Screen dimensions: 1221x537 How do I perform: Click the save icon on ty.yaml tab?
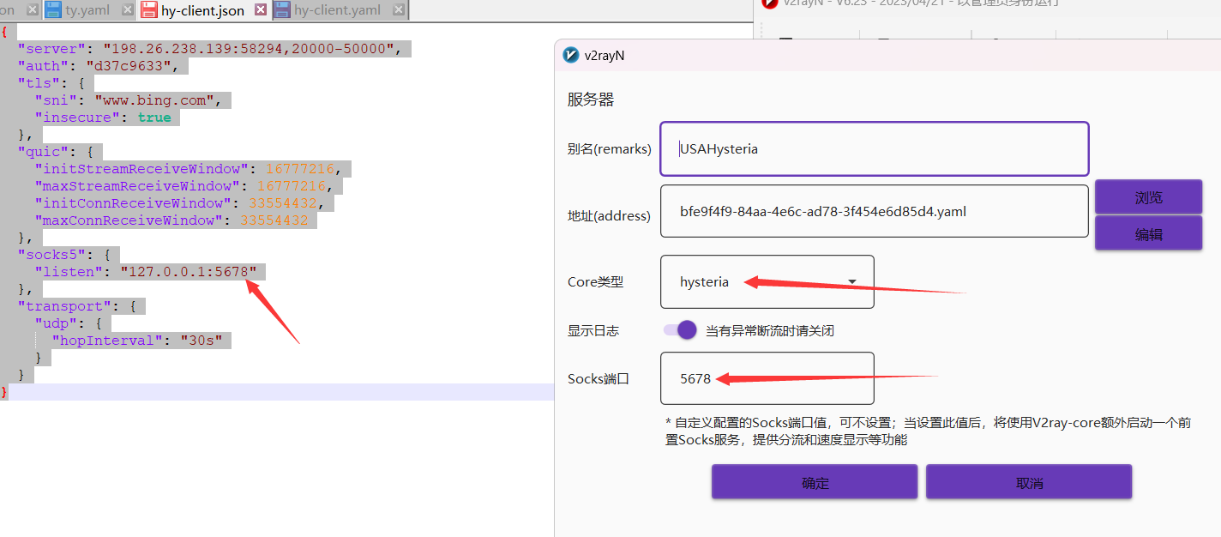click(x=53, y=10)
